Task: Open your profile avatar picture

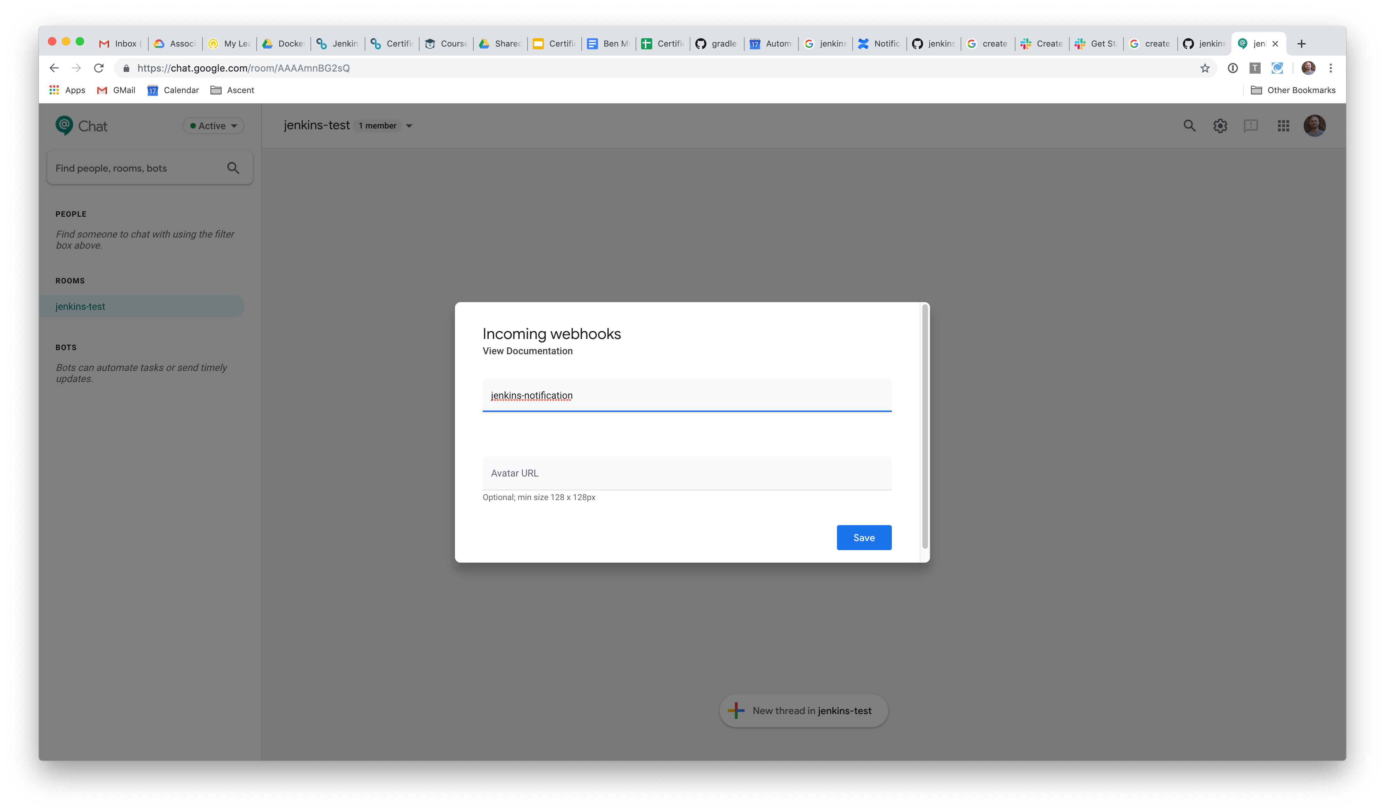Action: click(x=1315, y=125)
